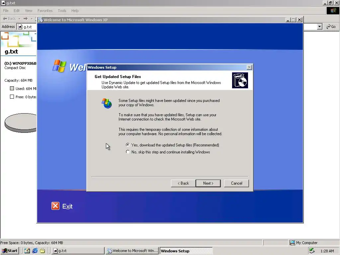Open the Start menu
Viewport: 340px width, 255px height.
[10, 251]
